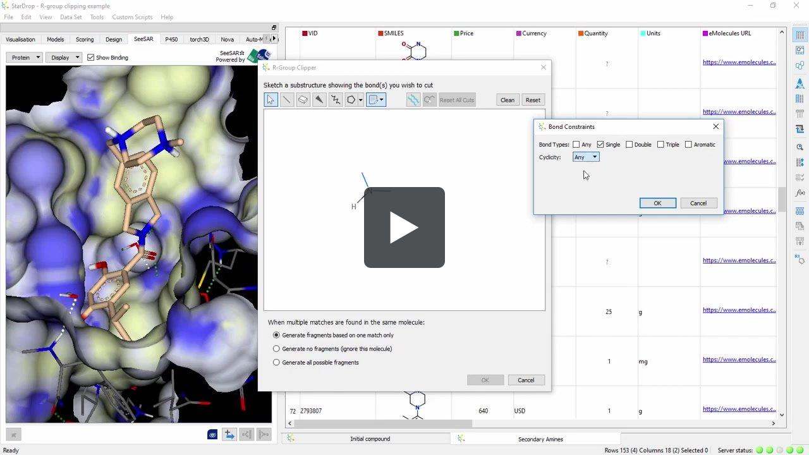This screenshot has height=455, width=809.
Task: Open the Display dropdown
Action: click(65, 58)
